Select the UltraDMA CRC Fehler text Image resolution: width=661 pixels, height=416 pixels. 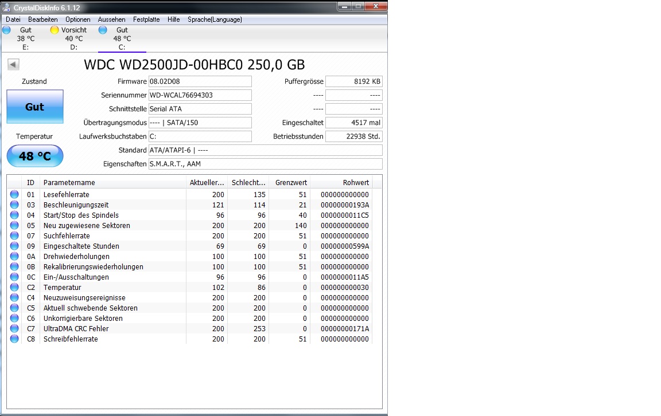point(76,328)
